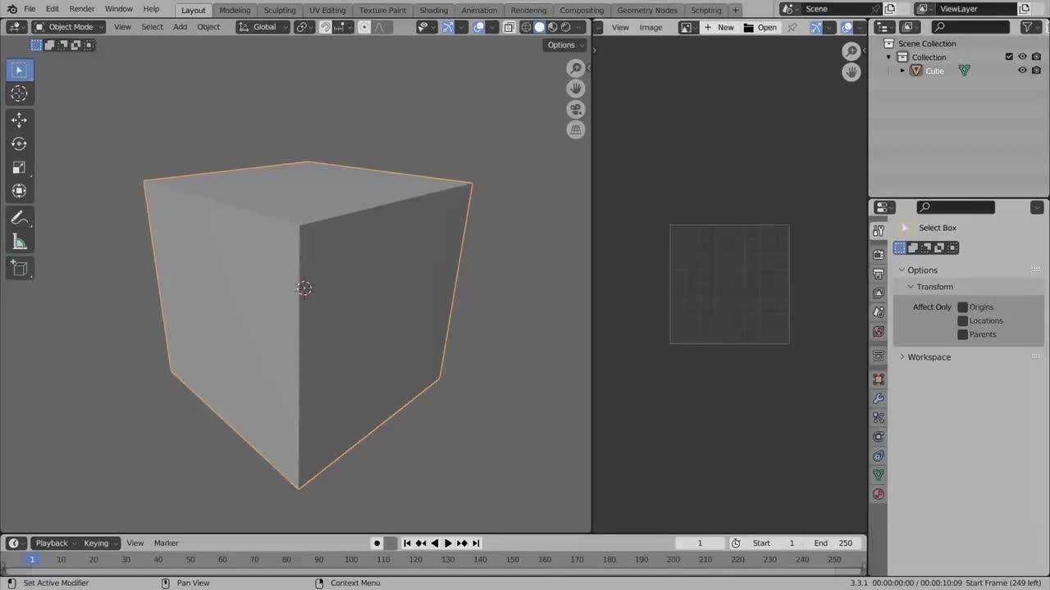Click the Blender logo menu icon
This screenshot has width=1050, height=590.
coord(11,9)
